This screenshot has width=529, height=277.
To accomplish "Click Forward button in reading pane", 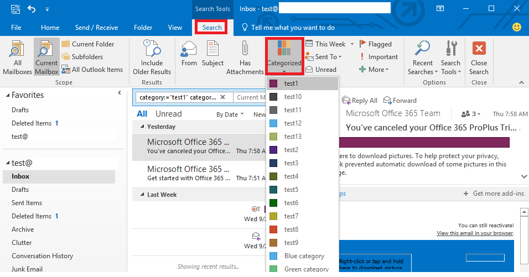I will [400, 101].
